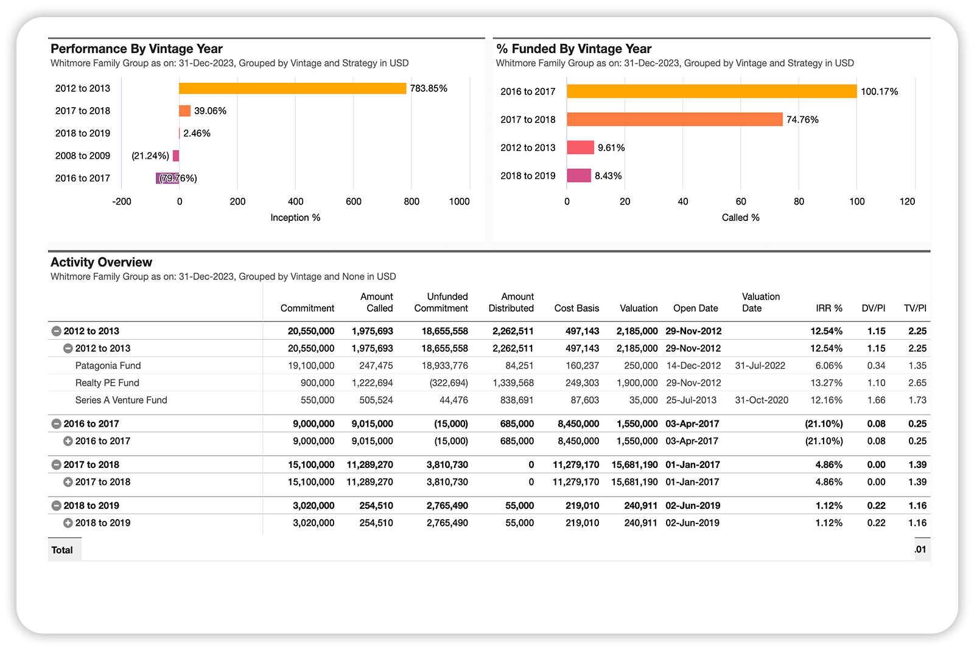
Task: Collapse the top-level 2012 to 2013 group
Action: coord(56,331)
